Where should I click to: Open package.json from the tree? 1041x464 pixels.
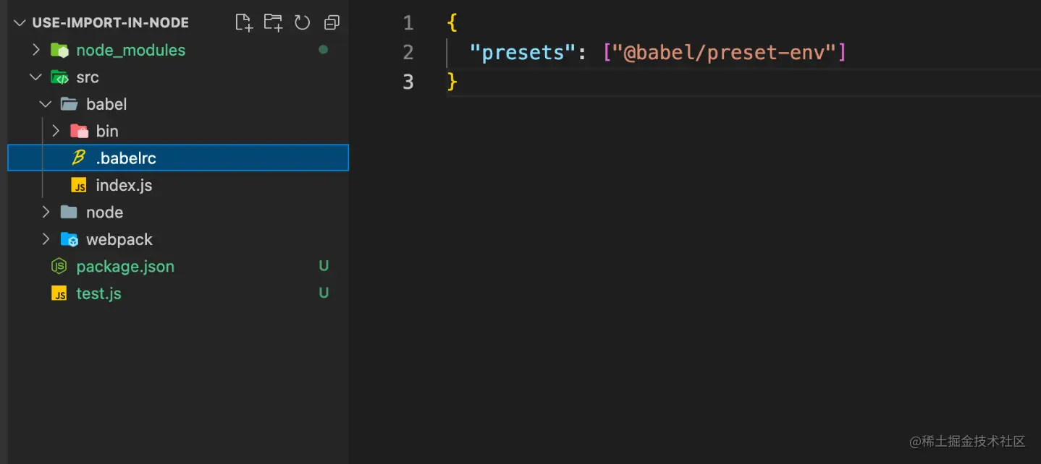click(x=125, y=267)
